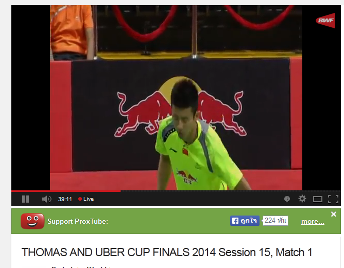Like ProxTube with the Facebook button

coord(245,221)
